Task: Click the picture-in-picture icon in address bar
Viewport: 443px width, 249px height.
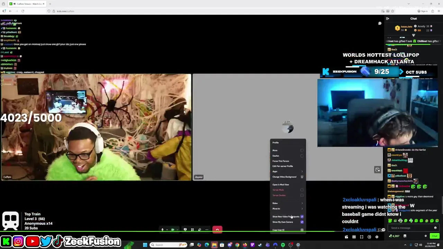Action: tap(383, 11)
